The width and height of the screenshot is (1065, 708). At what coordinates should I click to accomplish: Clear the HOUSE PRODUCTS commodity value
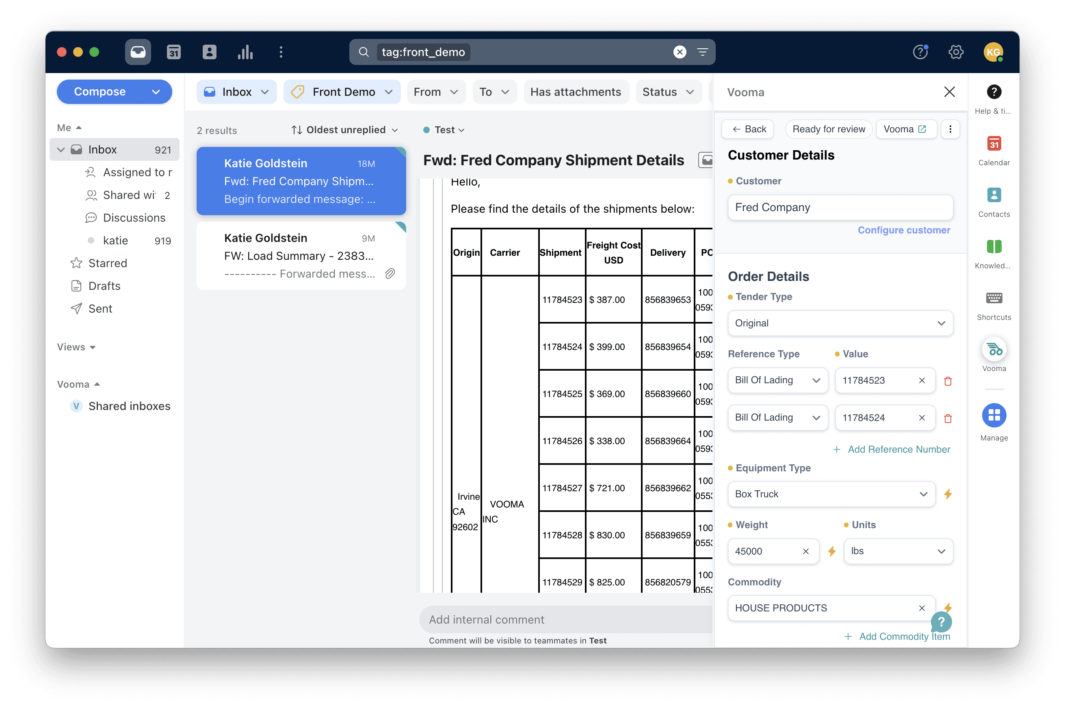(x=922, y=608)
